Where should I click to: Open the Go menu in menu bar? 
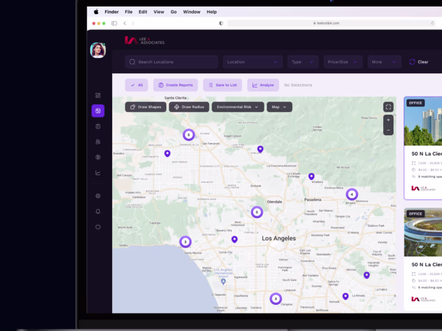174,12
